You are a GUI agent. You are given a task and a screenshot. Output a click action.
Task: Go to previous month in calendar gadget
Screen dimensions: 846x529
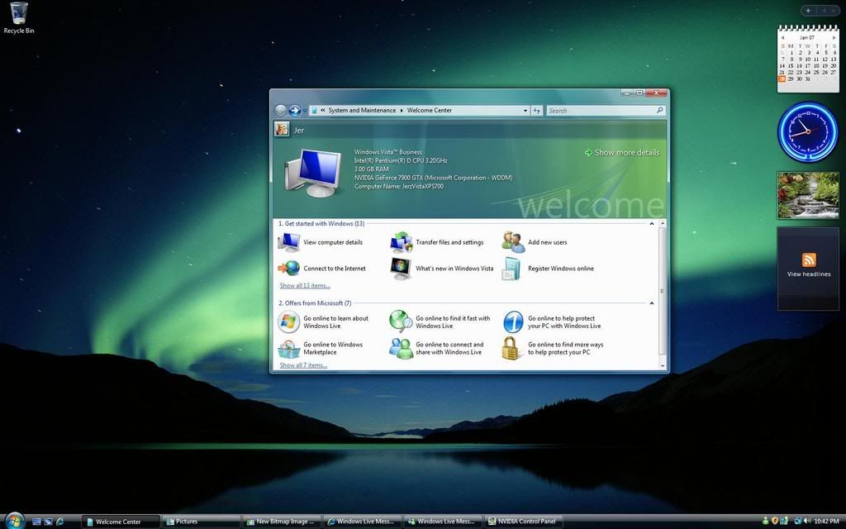[783, 38]
